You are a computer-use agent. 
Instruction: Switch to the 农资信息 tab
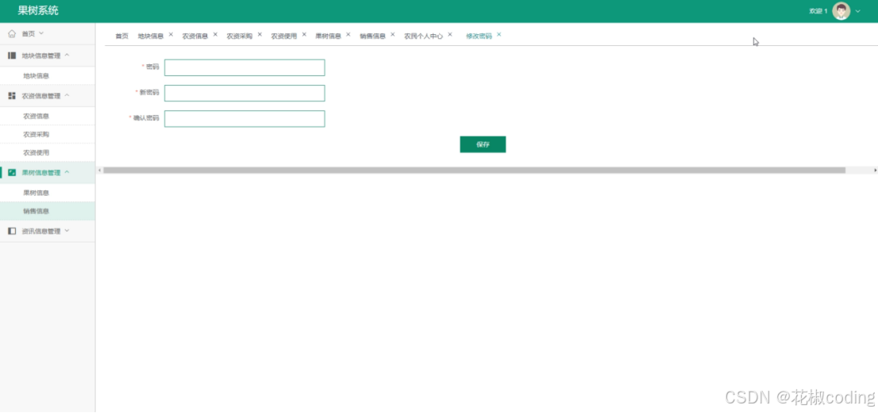(x=194, y=36)
